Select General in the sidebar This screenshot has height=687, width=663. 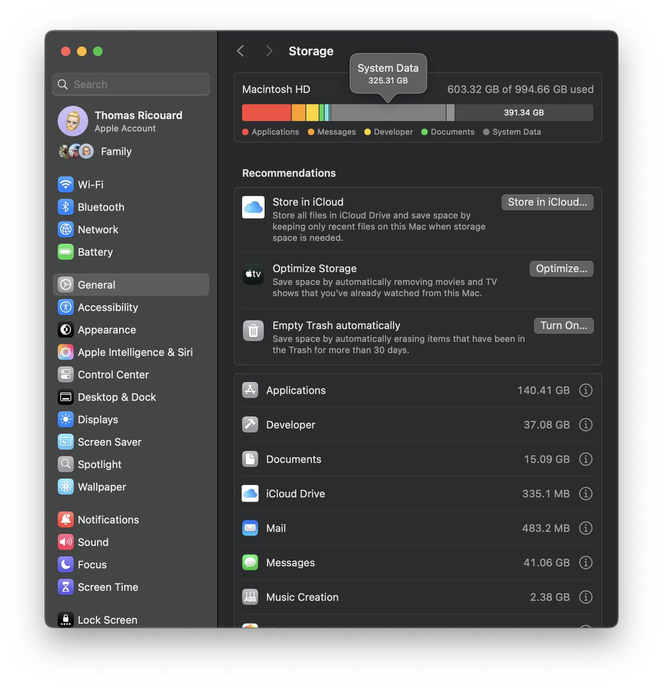click(131, 285)
